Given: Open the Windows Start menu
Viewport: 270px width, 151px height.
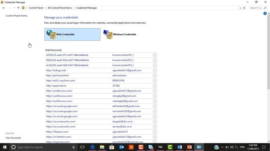Looking at the screenshot, I should 5,147.
